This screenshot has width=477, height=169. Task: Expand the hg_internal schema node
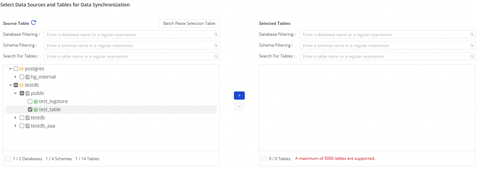pos(15,77)
